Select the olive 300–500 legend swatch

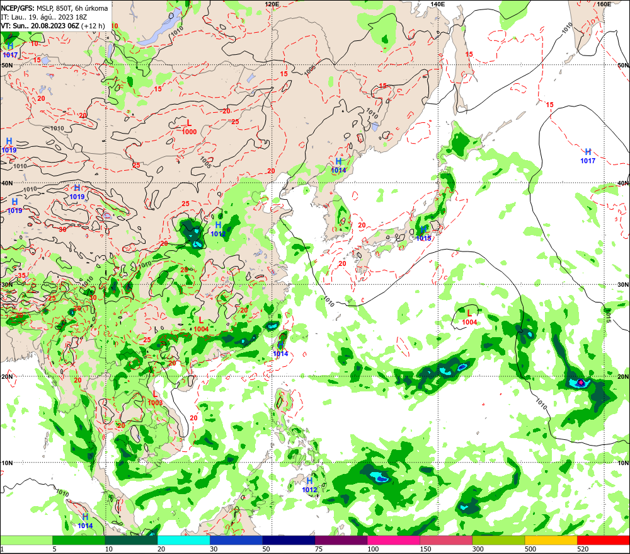coord(498,540)
